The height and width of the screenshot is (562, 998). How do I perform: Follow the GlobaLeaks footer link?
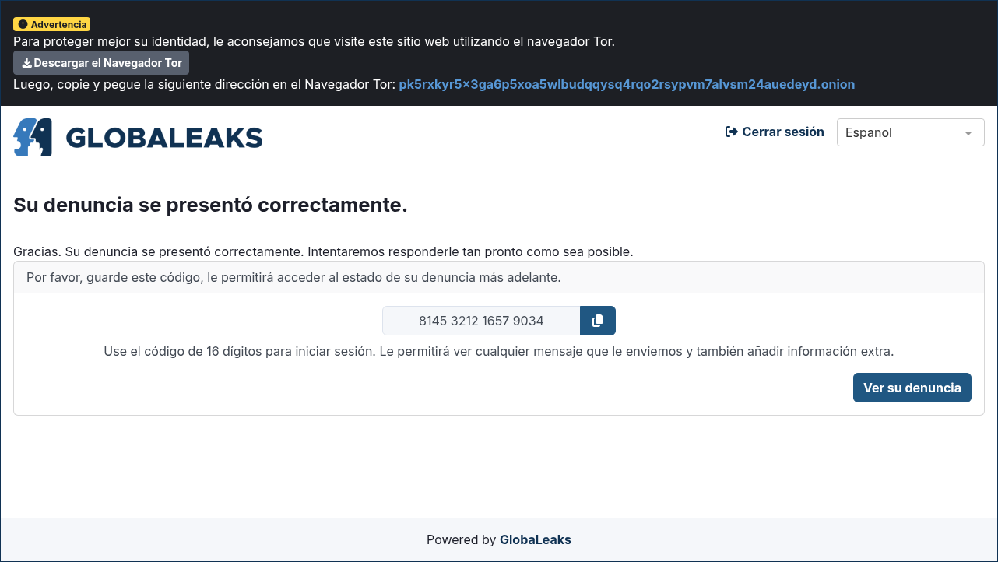536,539
